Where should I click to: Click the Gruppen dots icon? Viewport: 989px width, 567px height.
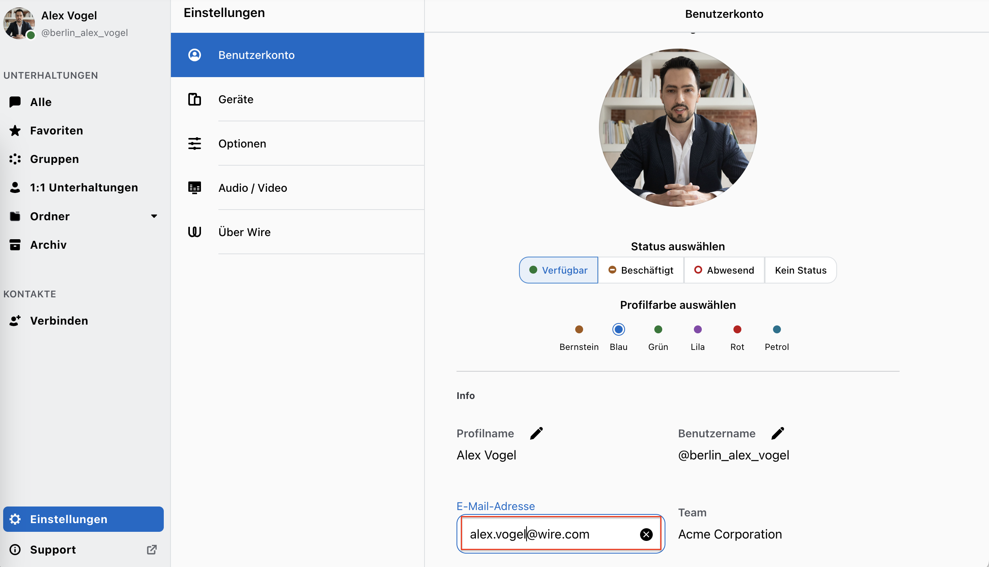(15, 159)
